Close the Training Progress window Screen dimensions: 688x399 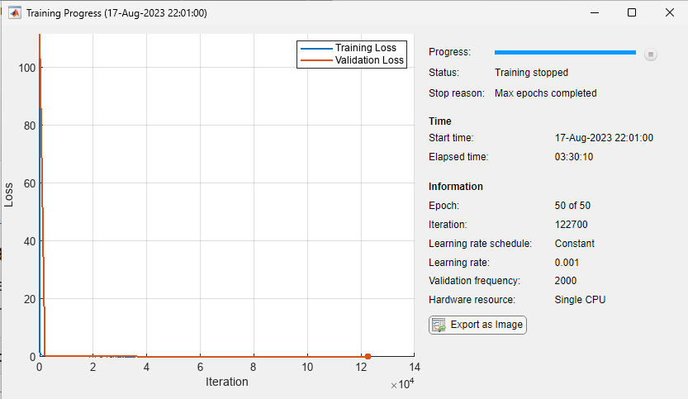(x=669, y=12)
